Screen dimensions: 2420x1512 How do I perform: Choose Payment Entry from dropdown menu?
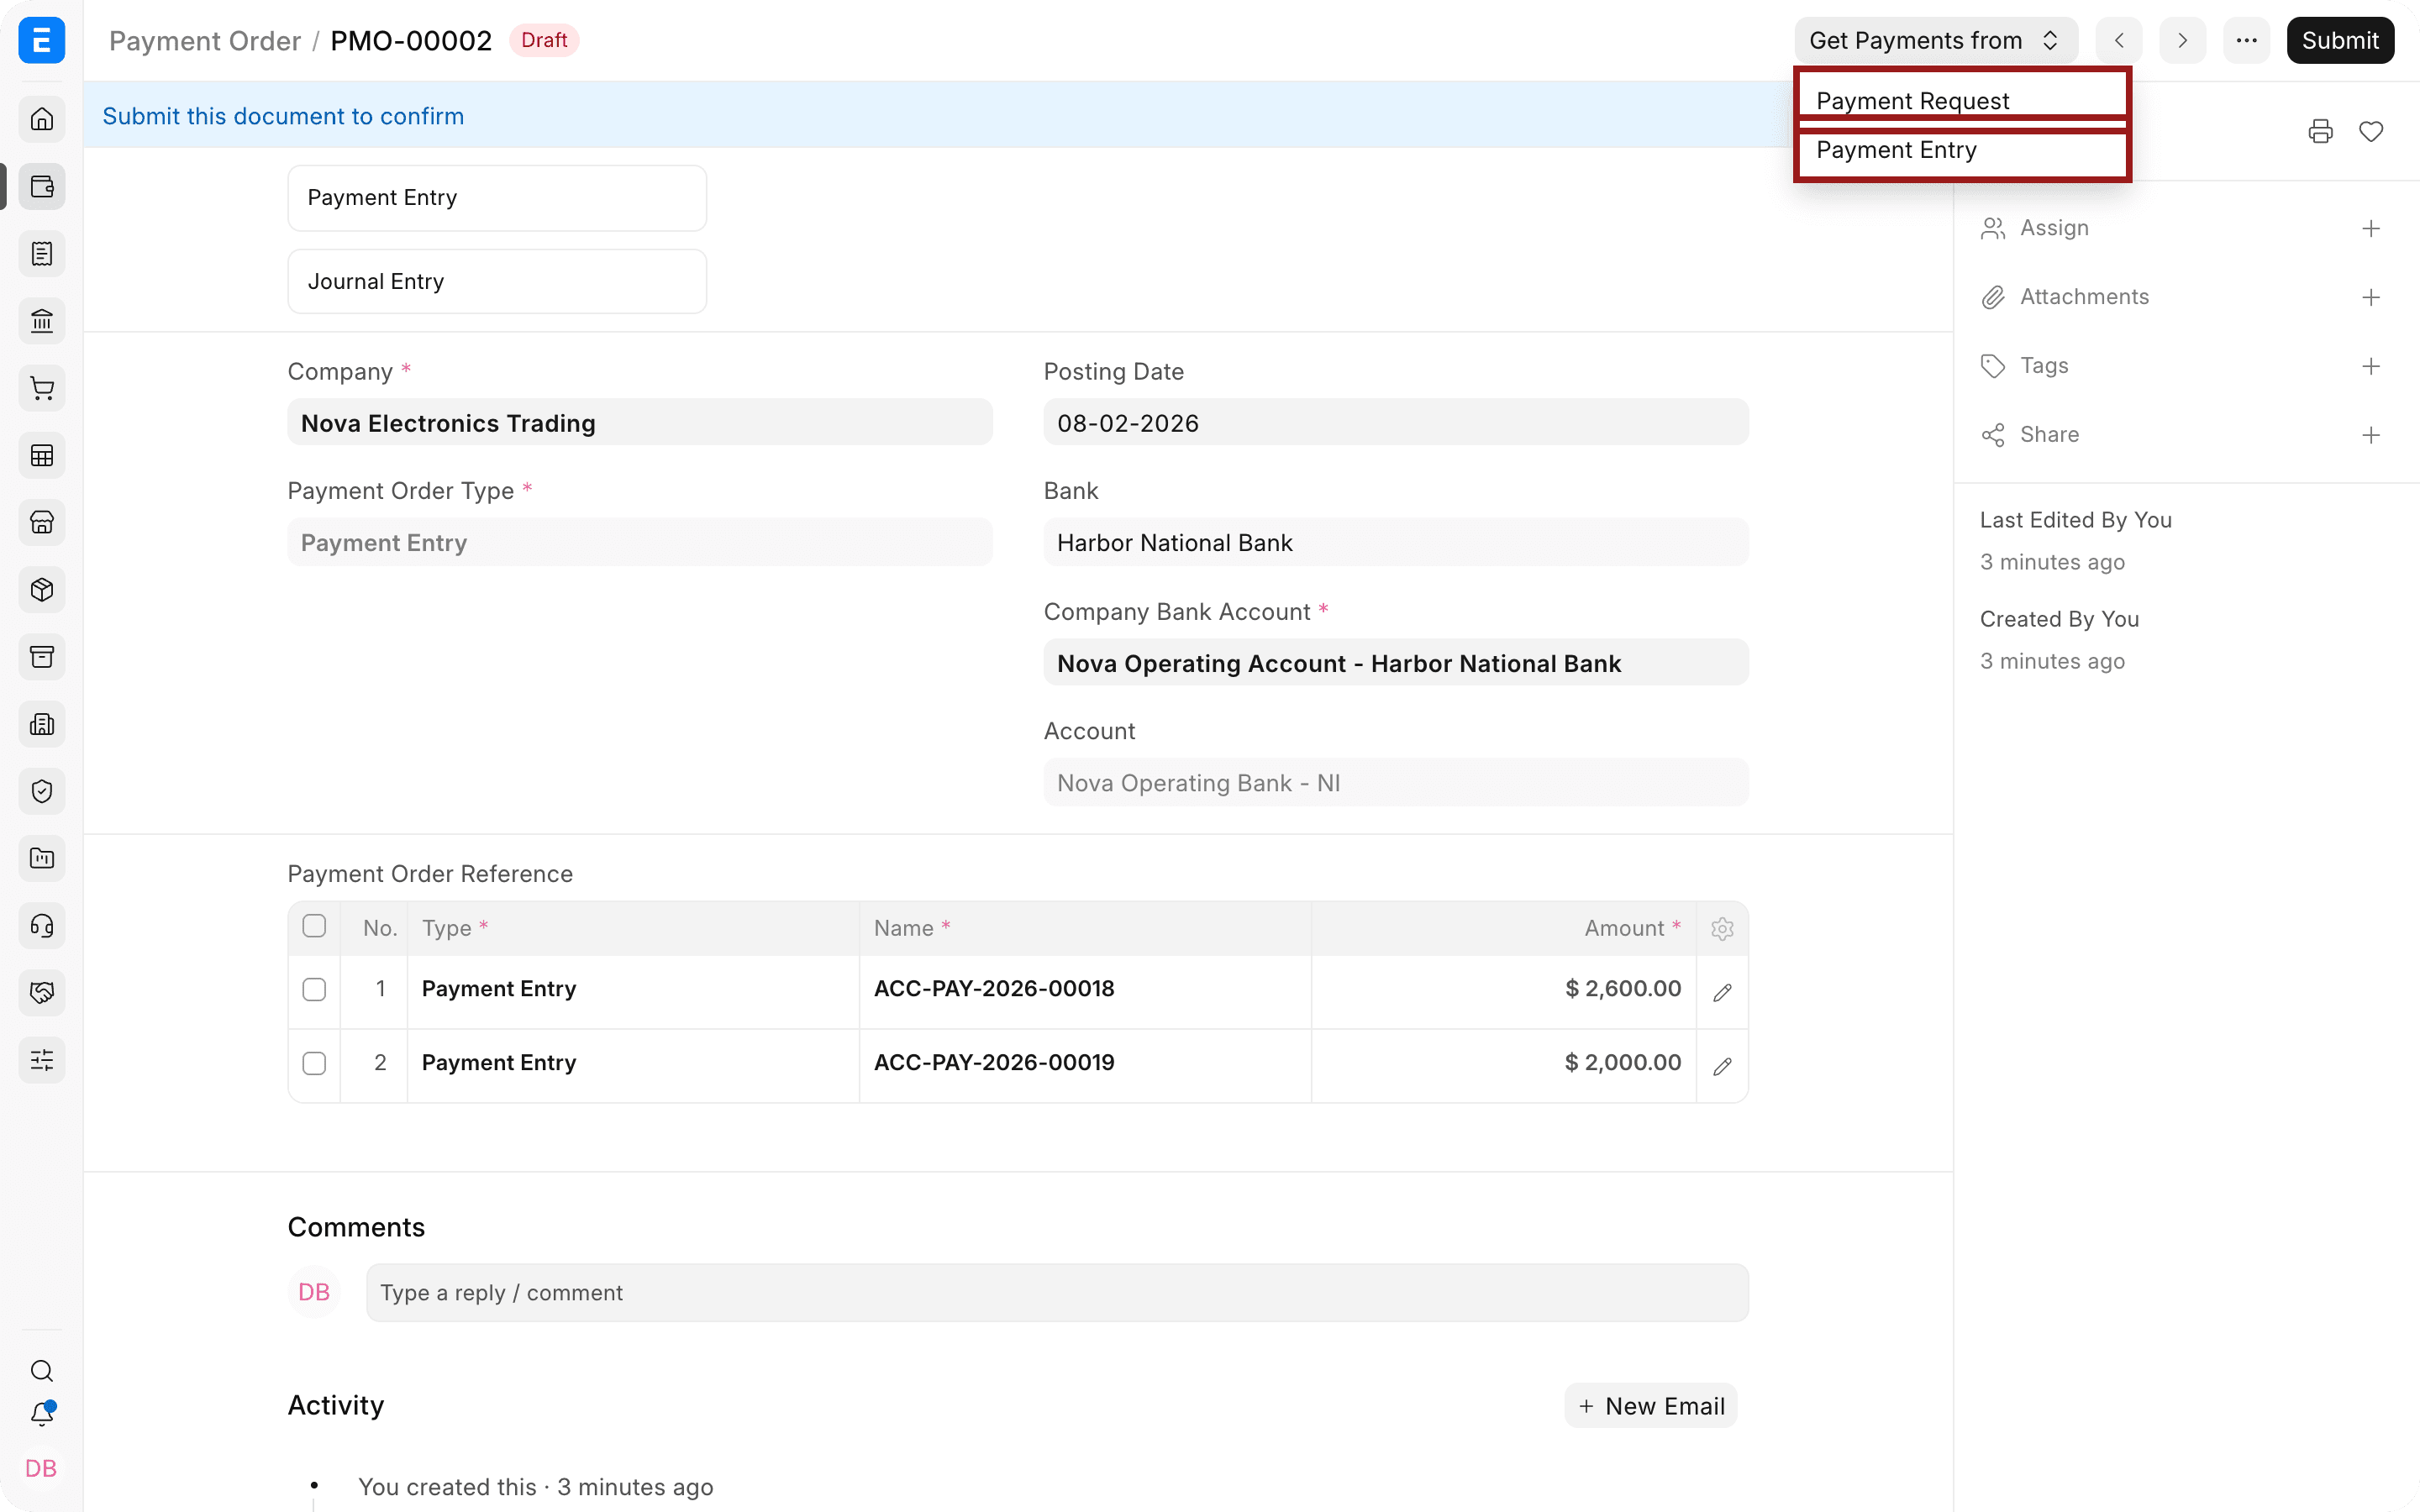pyautogui.click(x=1962, y=150)
